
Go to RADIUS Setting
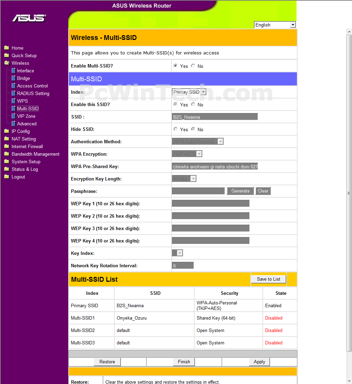(33, 94)
